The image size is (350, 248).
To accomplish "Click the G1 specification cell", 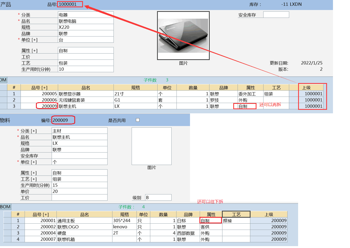I will click(x=135, y=100).
